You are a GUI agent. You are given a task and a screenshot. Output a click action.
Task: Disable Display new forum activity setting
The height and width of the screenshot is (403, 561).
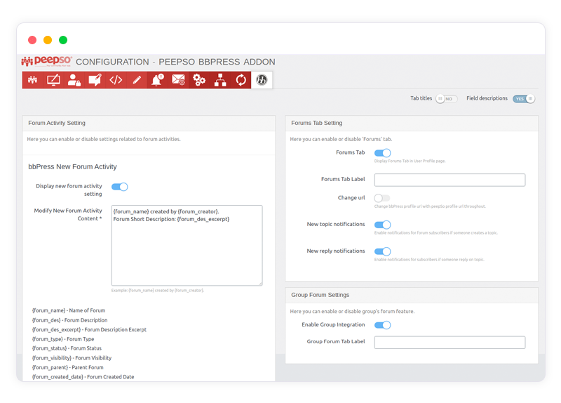119,187
